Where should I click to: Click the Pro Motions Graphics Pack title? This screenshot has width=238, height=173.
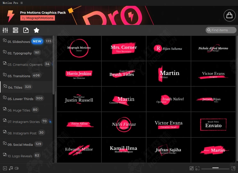[x=43, y=13]
